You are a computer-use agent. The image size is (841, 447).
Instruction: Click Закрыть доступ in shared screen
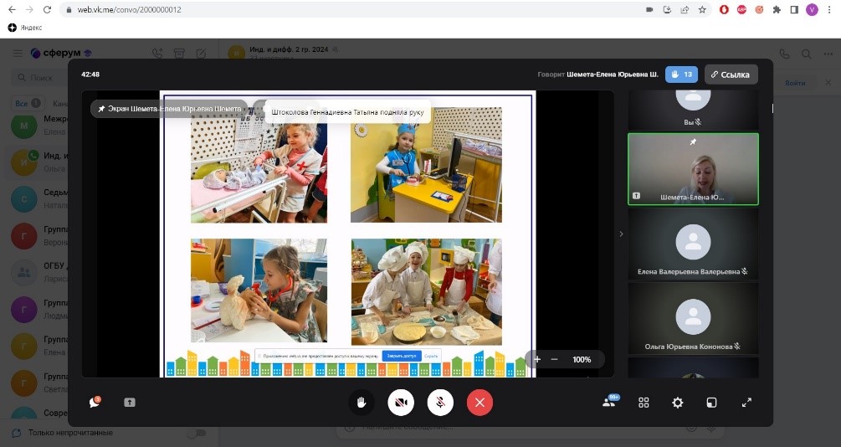402,356
